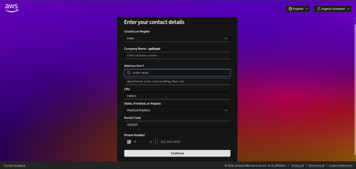Click the Phone Number label
This screenshot has width=356, height=169.
pyautogui.click(x=134, y=135)
